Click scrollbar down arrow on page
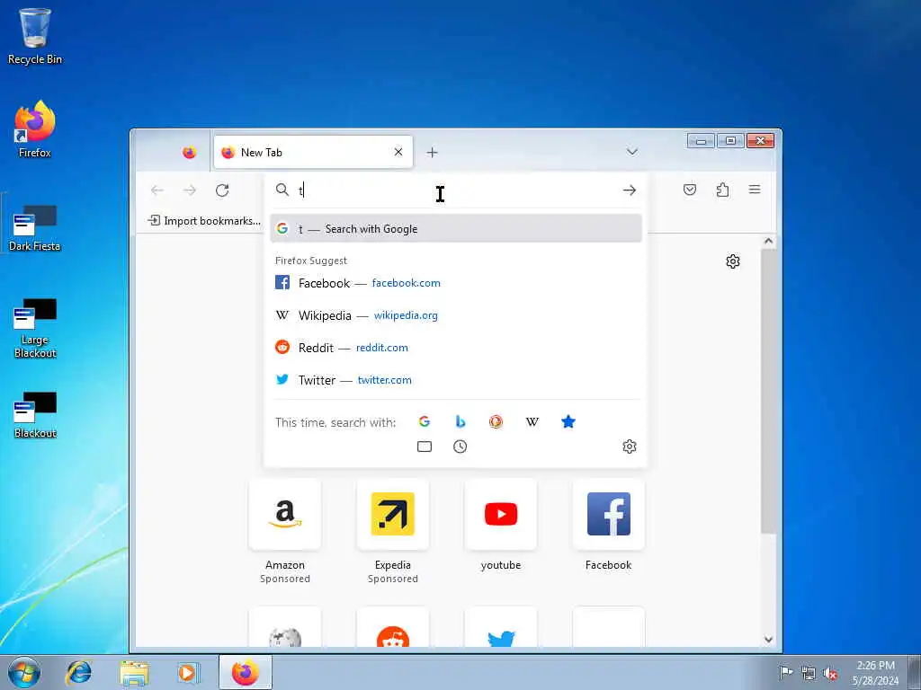Viewport: 921px width, 690px height. [x=768, y=640]
